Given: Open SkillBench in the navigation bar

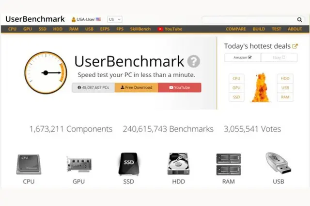Looking at the screenshot, I should 140,29.
